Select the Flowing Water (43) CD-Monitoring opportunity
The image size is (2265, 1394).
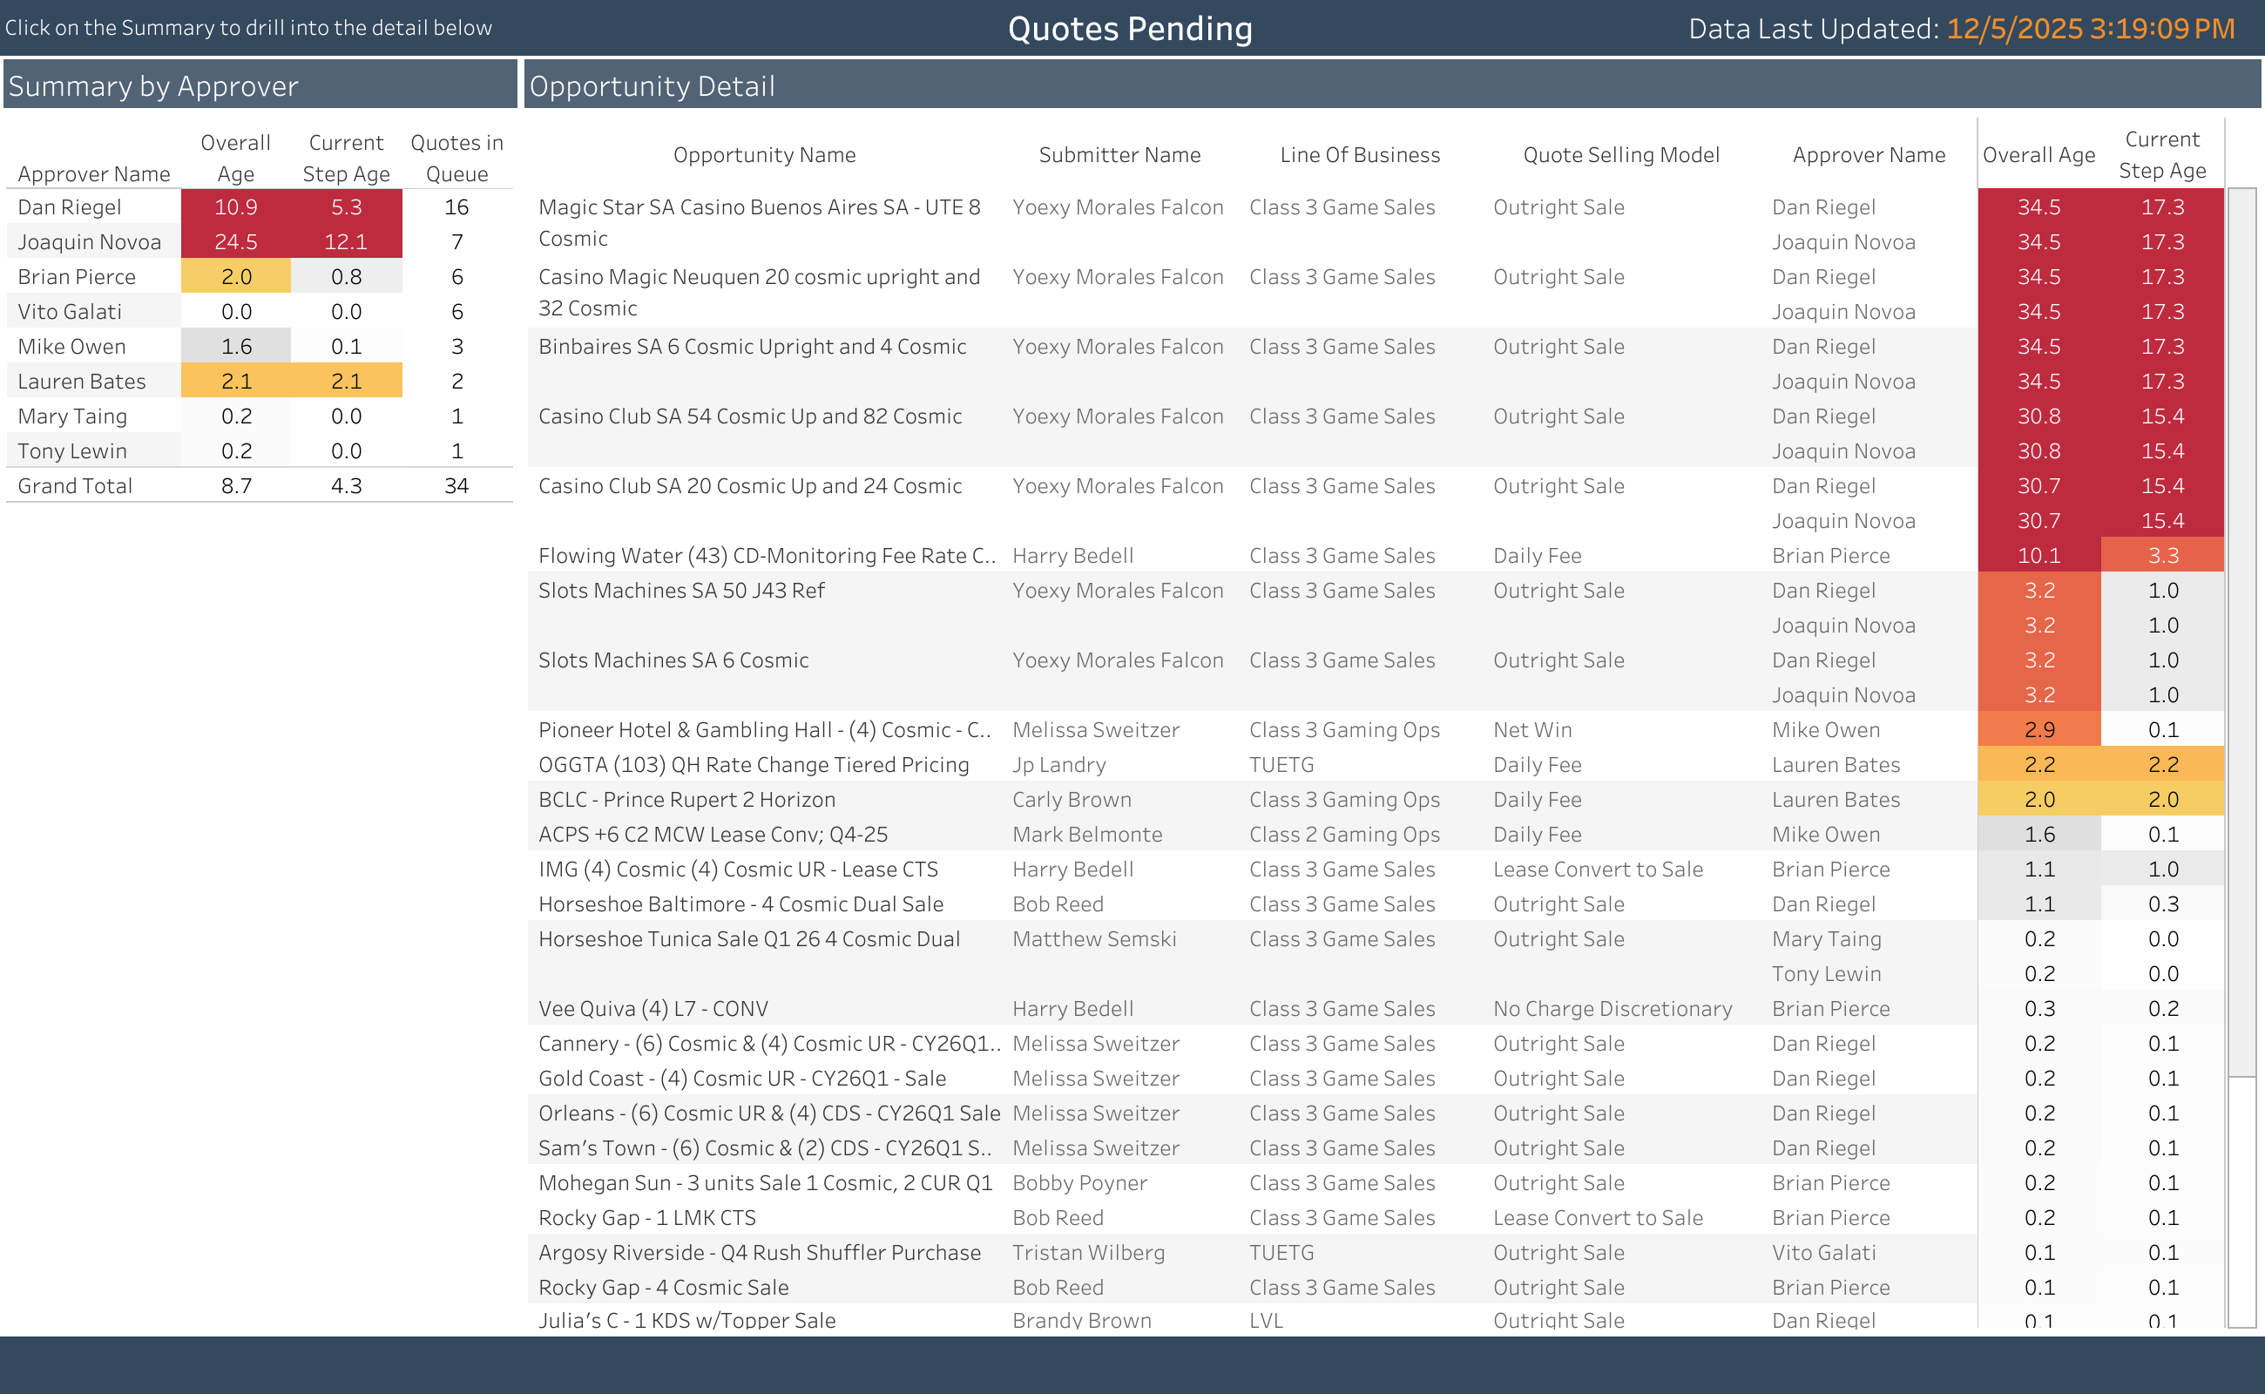coord(766,556)
